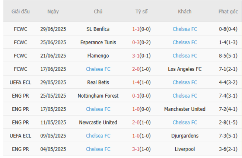
Task: Click the Manchester United team name
Action: click(x=185, y=109)
